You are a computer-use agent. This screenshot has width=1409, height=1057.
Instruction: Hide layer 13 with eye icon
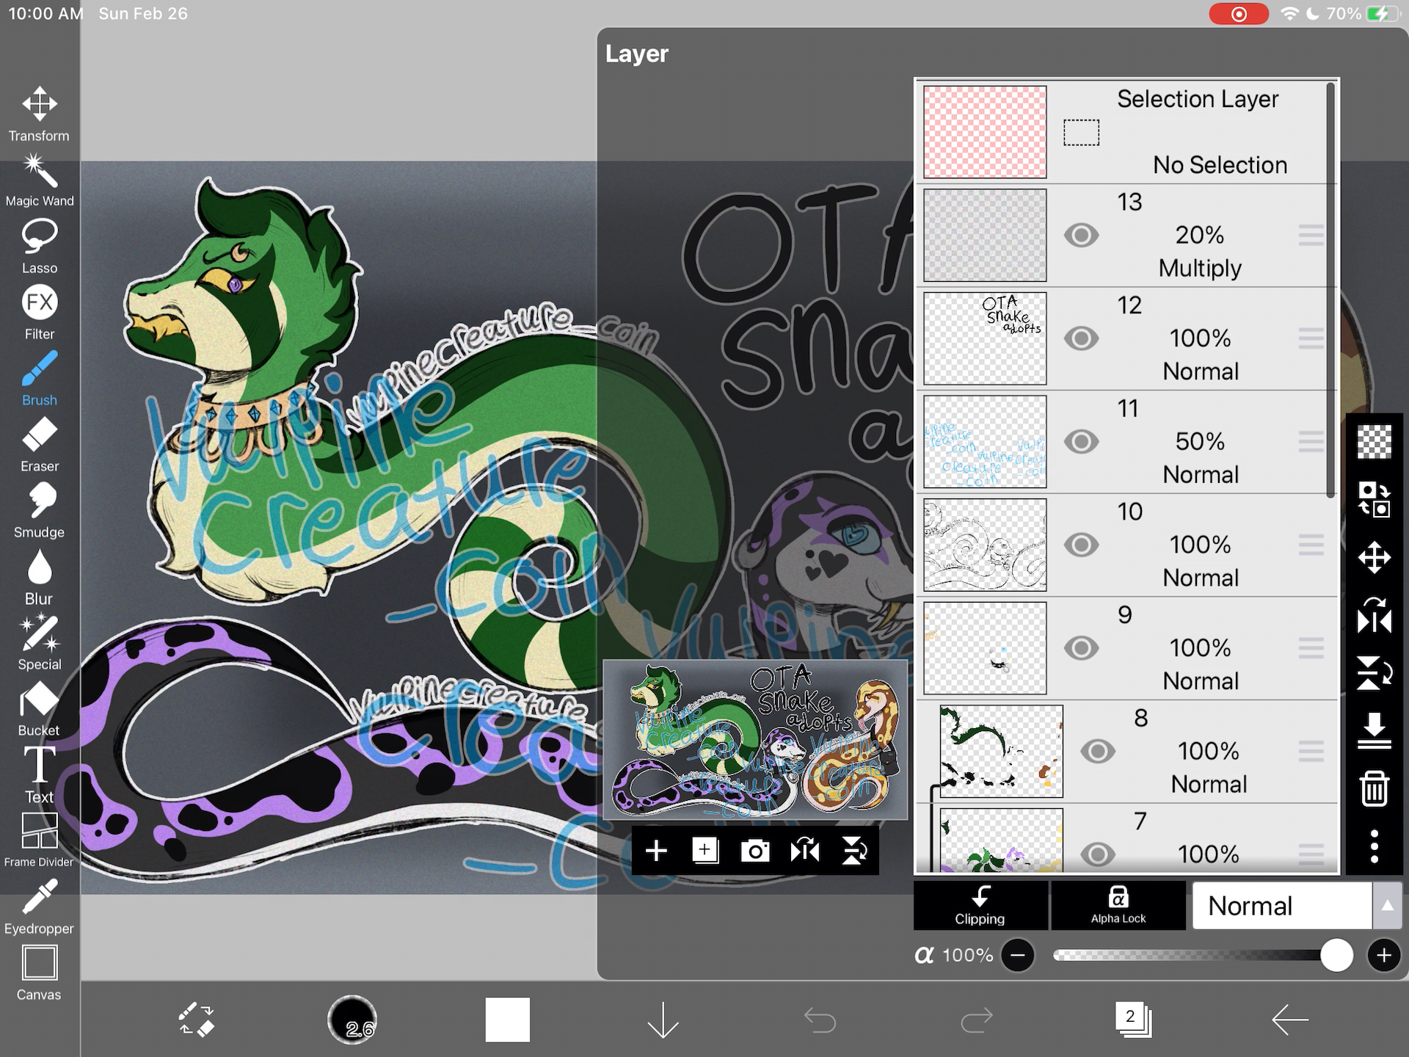(1081, 236)
